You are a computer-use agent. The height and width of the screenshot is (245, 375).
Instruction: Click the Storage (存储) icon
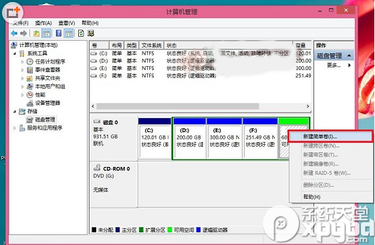22,111
